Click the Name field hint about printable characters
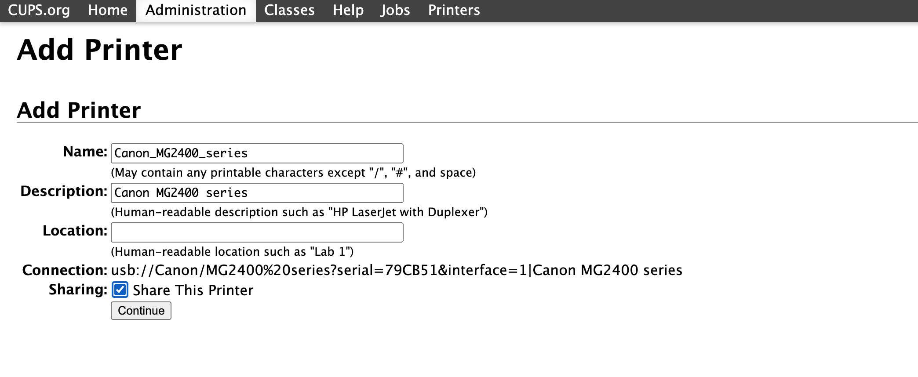This screenshot has height=377, width=918. tap(293, 173)
